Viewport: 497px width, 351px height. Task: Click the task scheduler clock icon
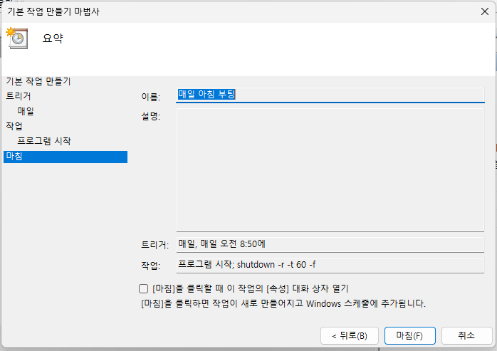coord(17,38)
